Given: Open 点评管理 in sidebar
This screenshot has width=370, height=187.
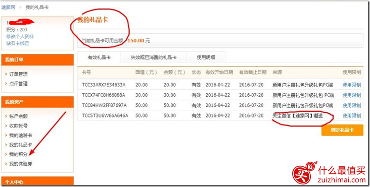Looking at the screenshot, I should (18, 84).
